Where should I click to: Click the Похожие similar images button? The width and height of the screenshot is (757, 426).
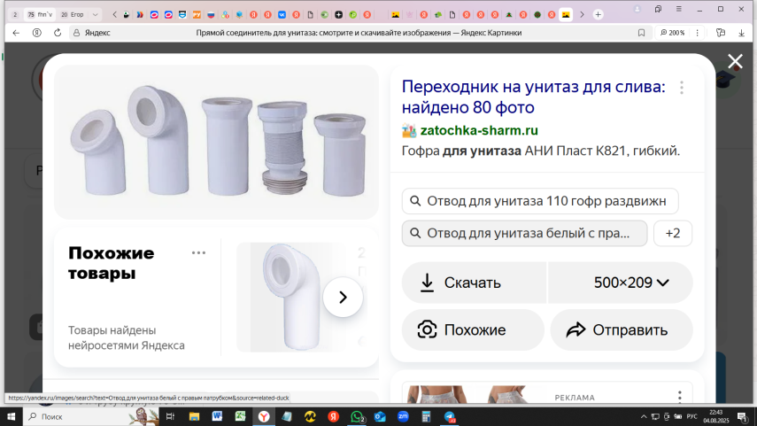(x=473, y=330)
